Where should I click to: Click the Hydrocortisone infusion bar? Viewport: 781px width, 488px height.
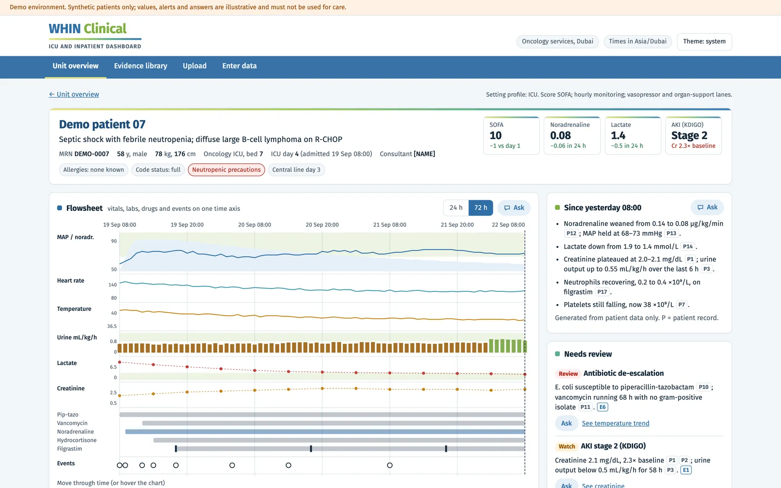pyautogui.click(x=339, y=440)
